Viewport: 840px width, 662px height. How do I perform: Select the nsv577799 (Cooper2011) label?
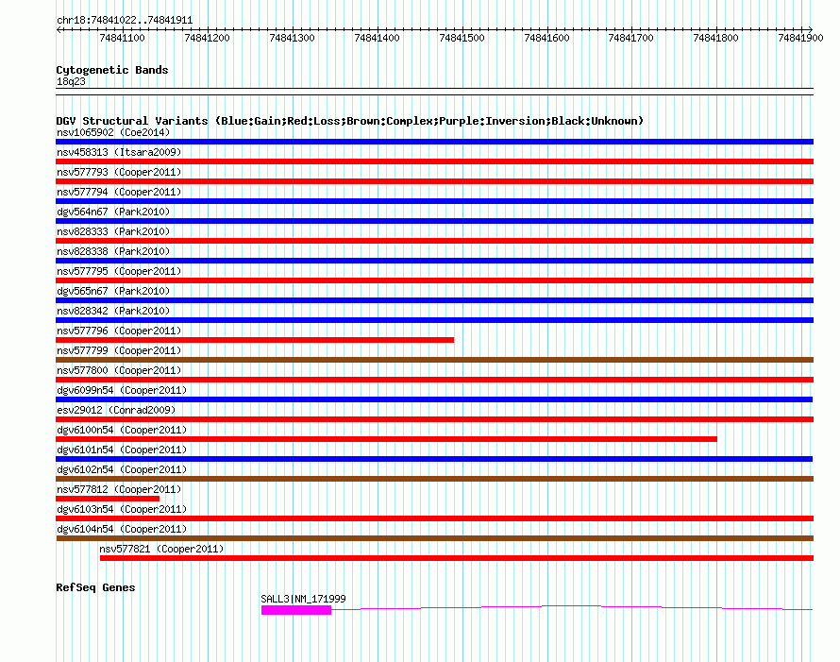119,350
